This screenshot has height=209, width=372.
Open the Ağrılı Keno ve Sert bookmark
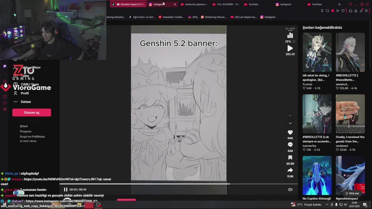(142, 17)
